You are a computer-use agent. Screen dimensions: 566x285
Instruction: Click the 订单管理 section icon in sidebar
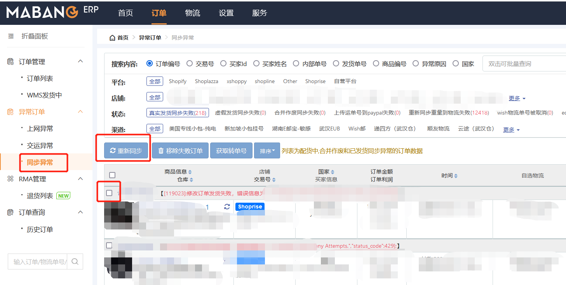(10, 61)
